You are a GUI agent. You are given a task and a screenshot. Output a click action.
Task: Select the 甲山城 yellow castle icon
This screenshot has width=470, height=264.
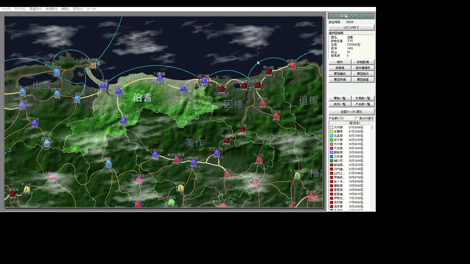[x=26, y=189]
